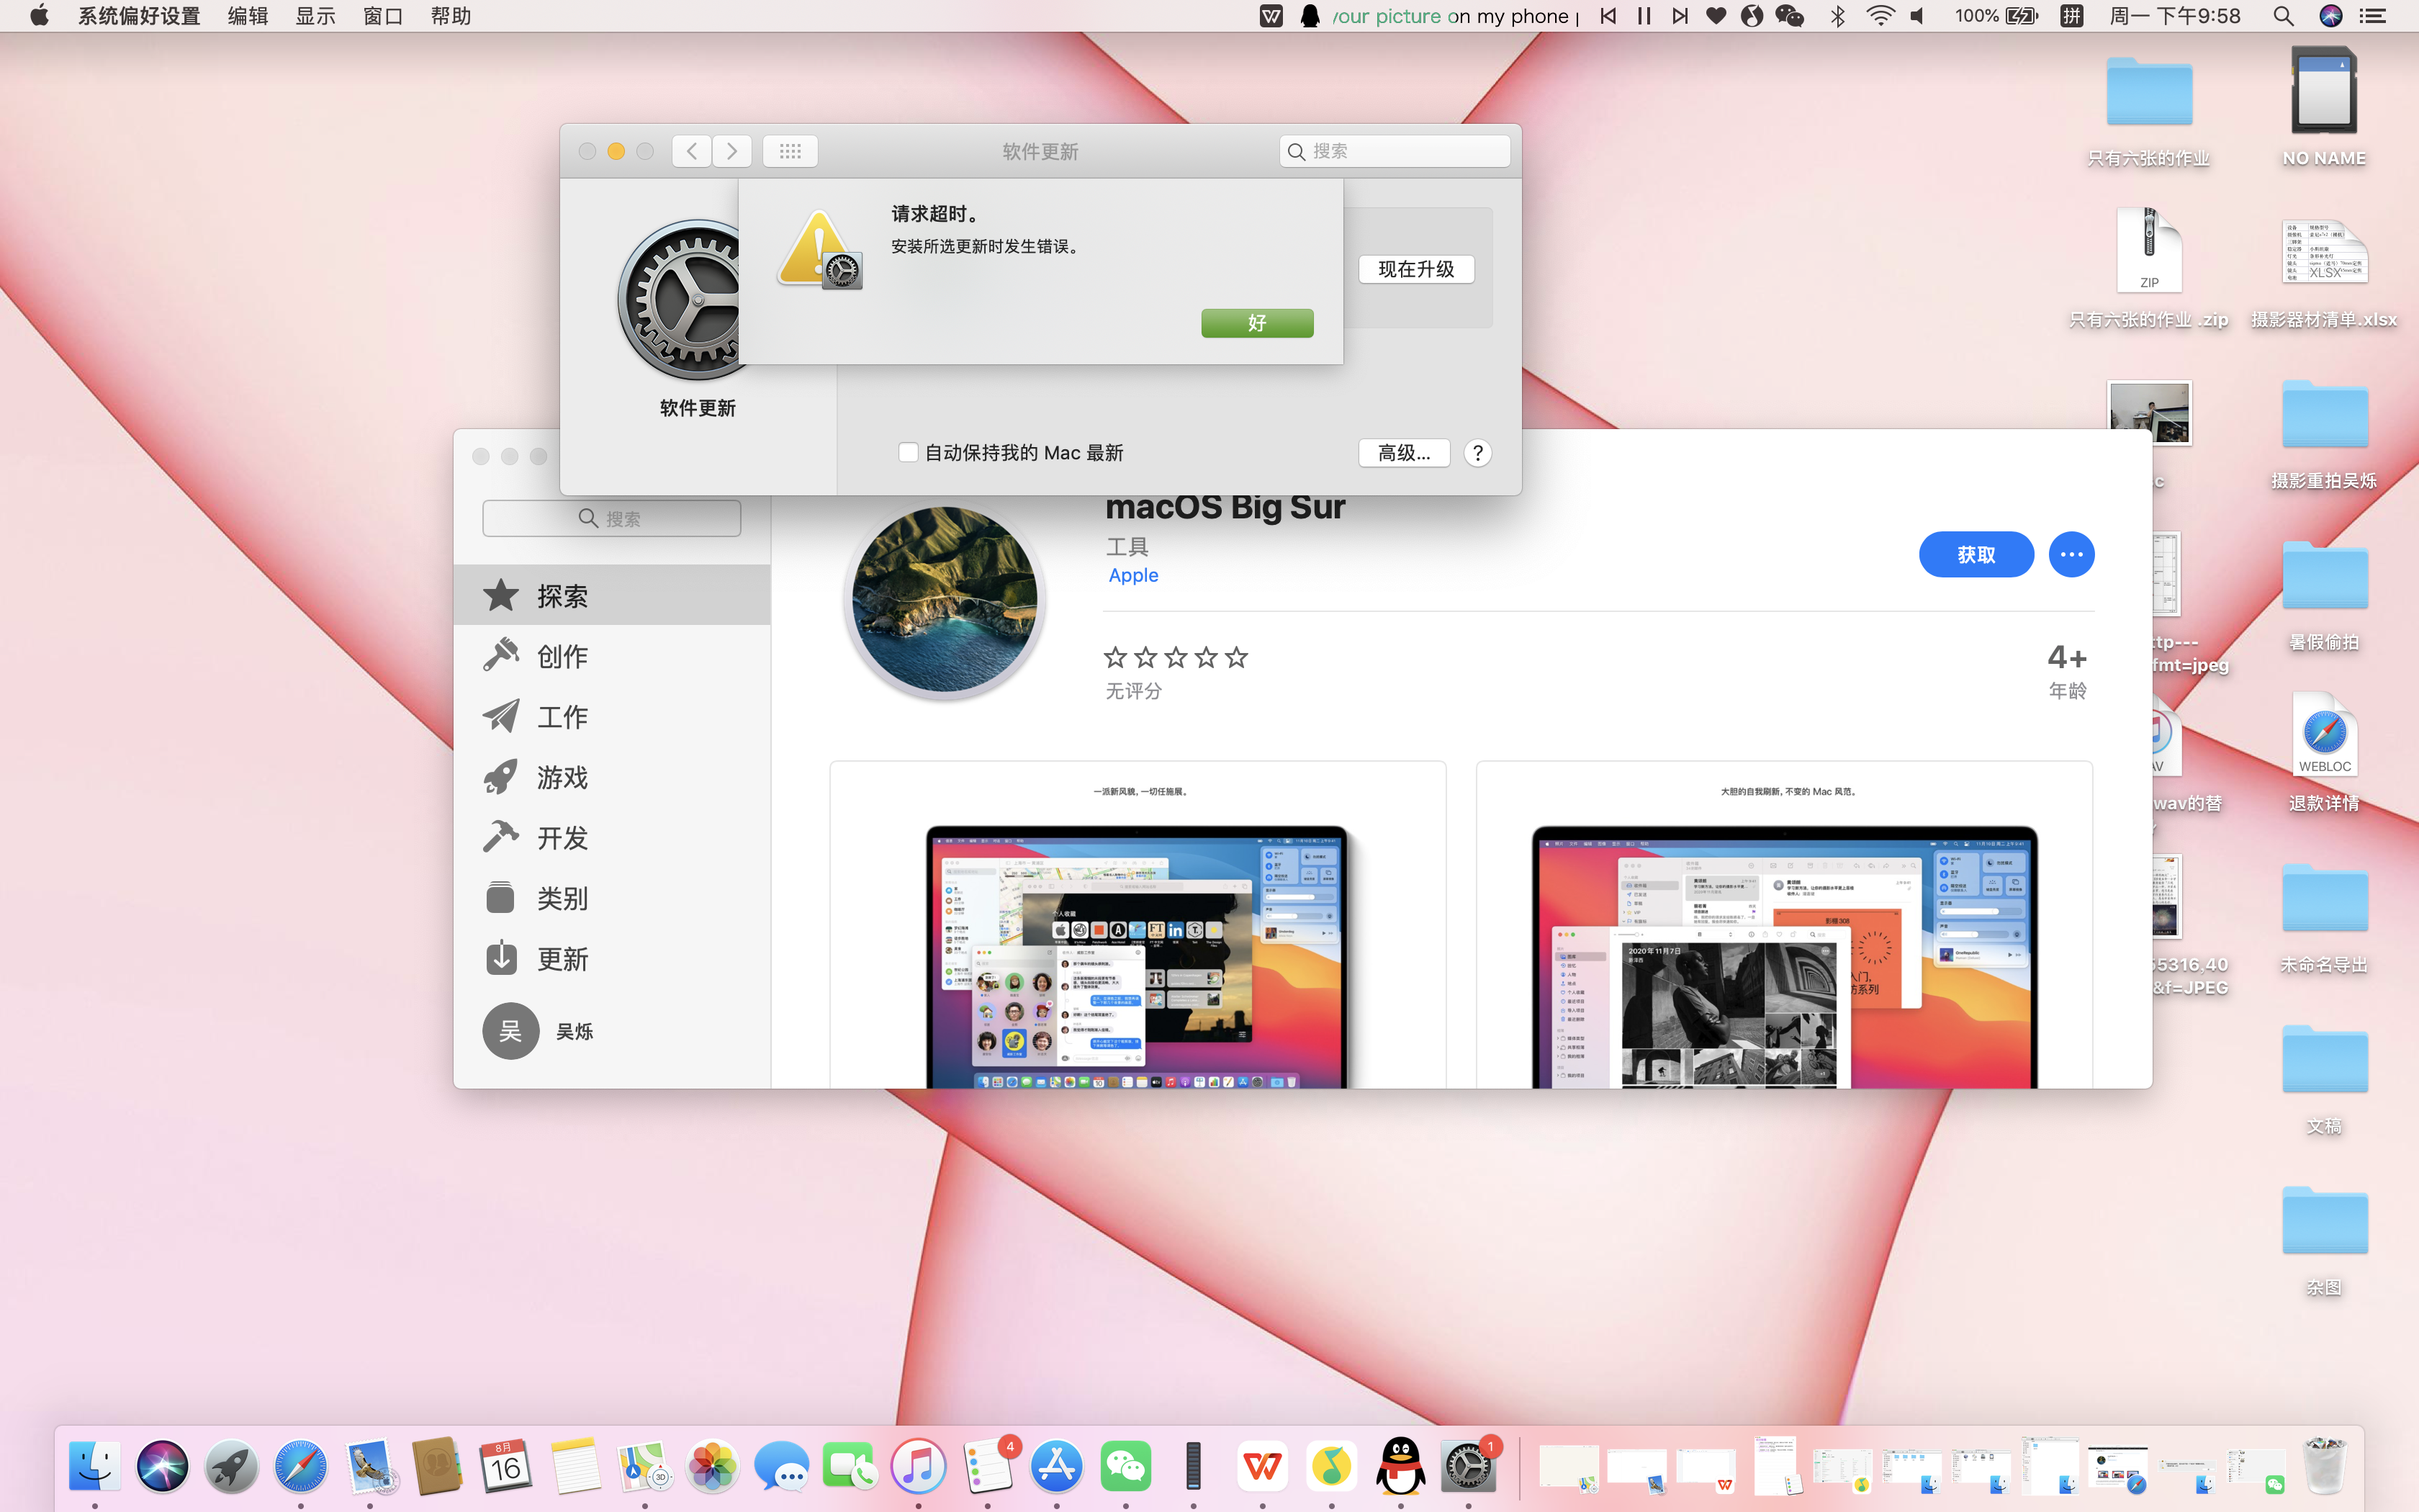This screenshot has height=1512, width=2419.
Task: Open the 探索 Discover section in App Store
Action: pyautogui.click(x=561, y=596)
